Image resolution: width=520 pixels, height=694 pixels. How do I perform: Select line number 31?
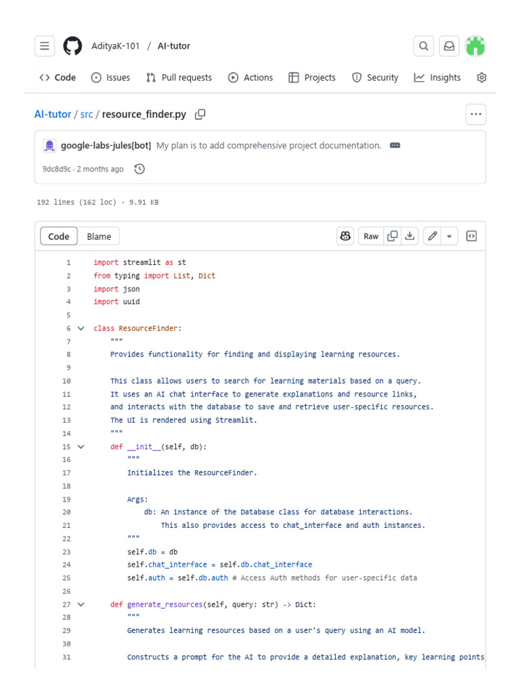click(x=66, y=657)
